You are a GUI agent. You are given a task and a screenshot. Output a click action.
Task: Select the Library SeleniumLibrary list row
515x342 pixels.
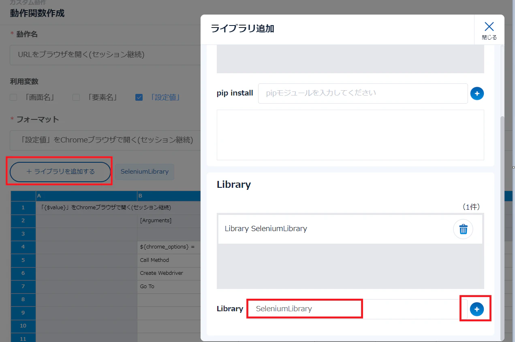point(350,229)
